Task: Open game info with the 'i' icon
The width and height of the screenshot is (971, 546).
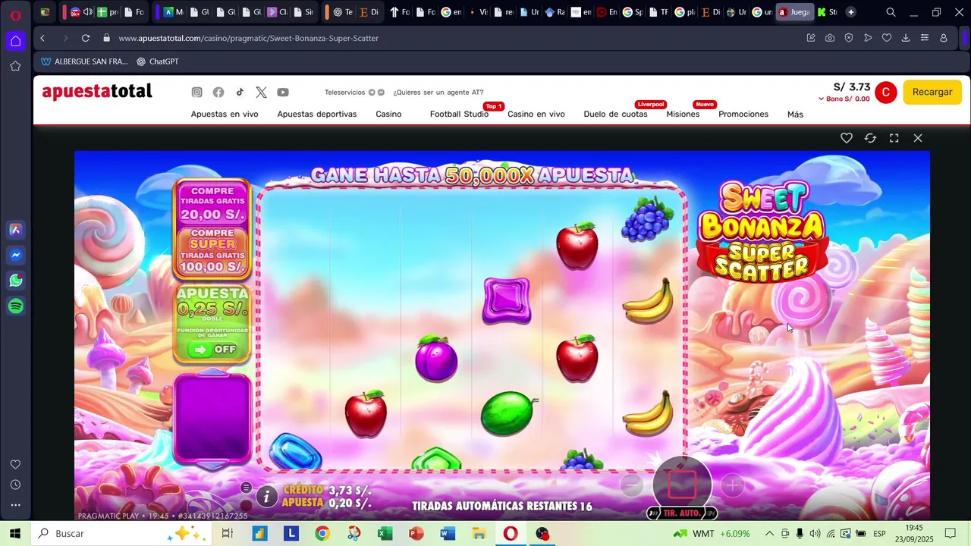Action: [266, 497]
